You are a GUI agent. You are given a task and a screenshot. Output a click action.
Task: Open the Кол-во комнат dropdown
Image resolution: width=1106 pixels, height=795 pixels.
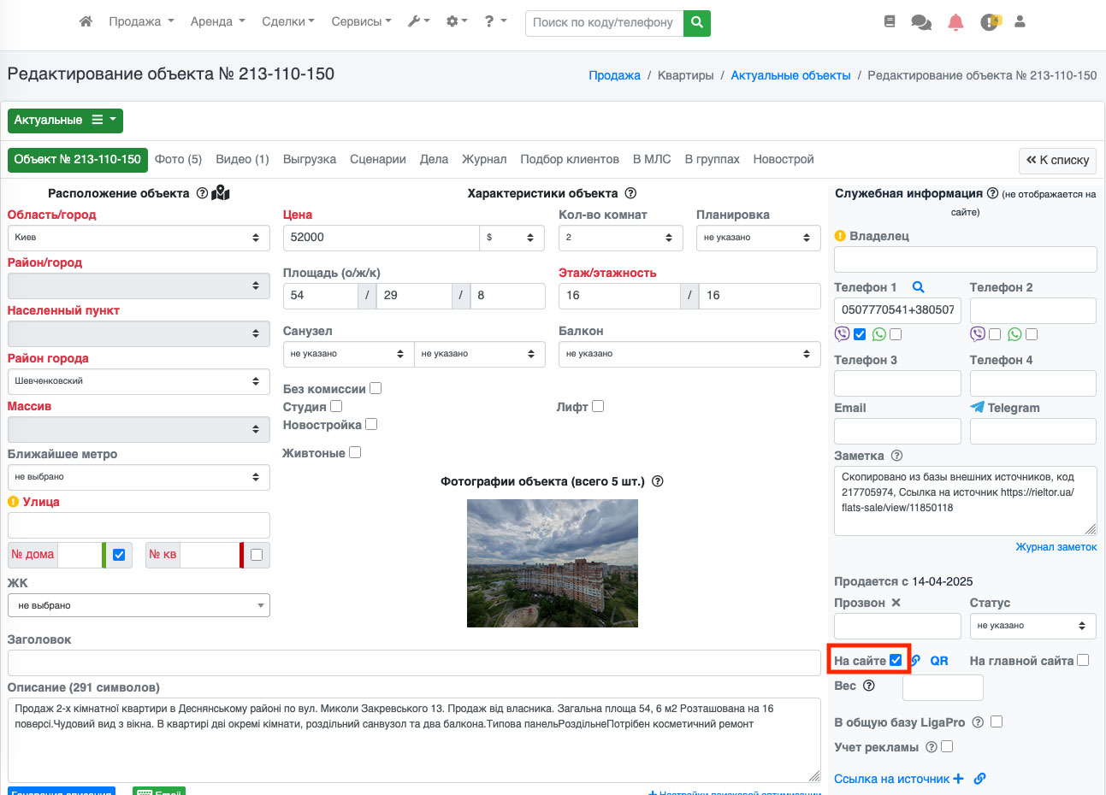coord(620,238)
